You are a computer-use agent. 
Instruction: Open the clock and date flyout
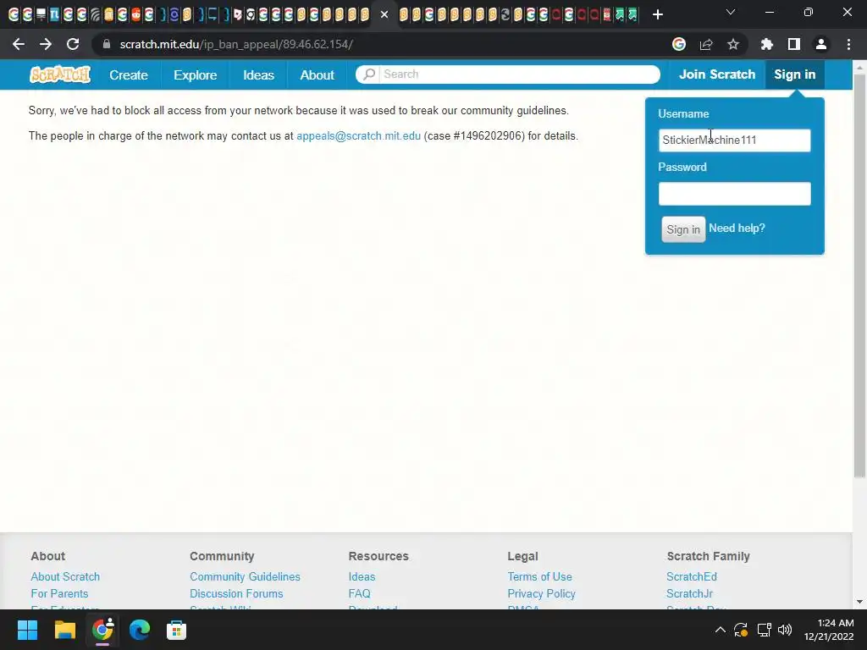click(x=829, y=630)
